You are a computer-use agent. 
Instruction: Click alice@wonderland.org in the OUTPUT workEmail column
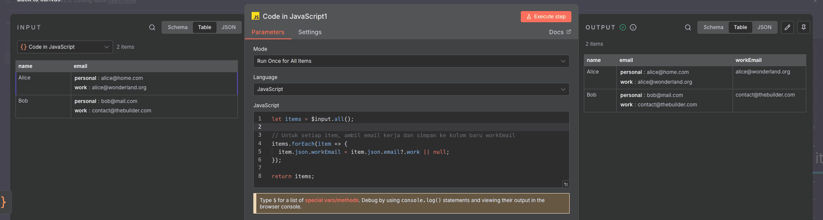point(763,72)
